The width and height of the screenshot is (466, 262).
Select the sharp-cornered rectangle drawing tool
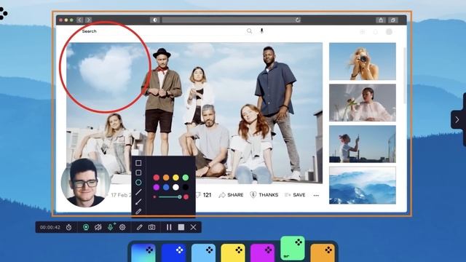click(138, 163)
